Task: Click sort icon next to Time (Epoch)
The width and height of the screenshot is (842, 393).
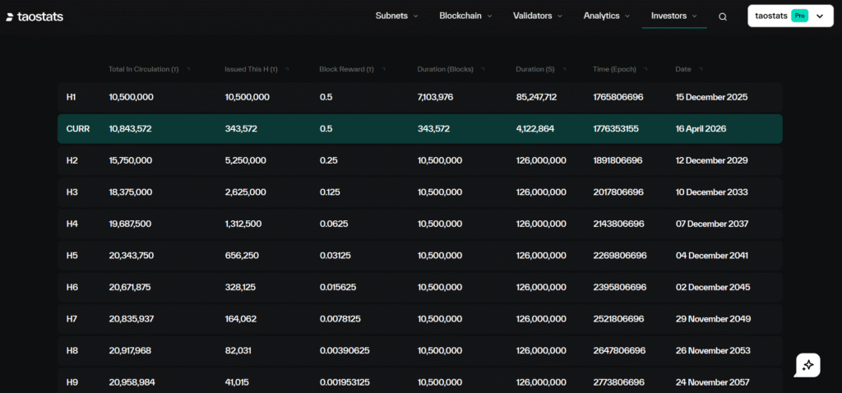Action: (642, 69)
